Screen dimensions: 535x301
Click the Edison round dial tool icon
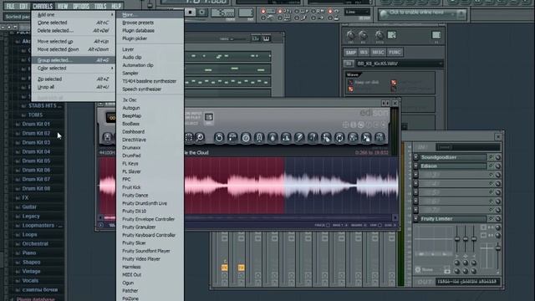[246, 137]
